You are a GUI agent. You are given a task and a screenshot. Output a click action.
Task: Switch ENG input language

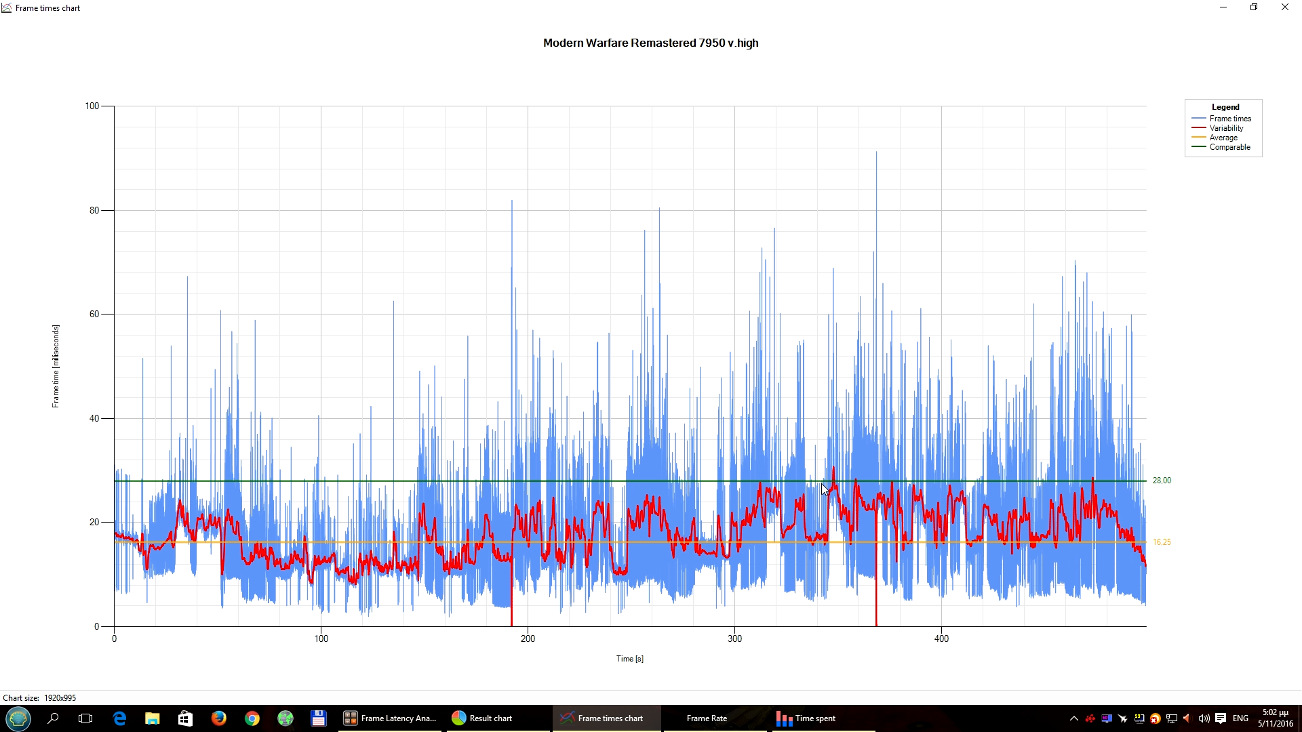(x=1240, y=718)
